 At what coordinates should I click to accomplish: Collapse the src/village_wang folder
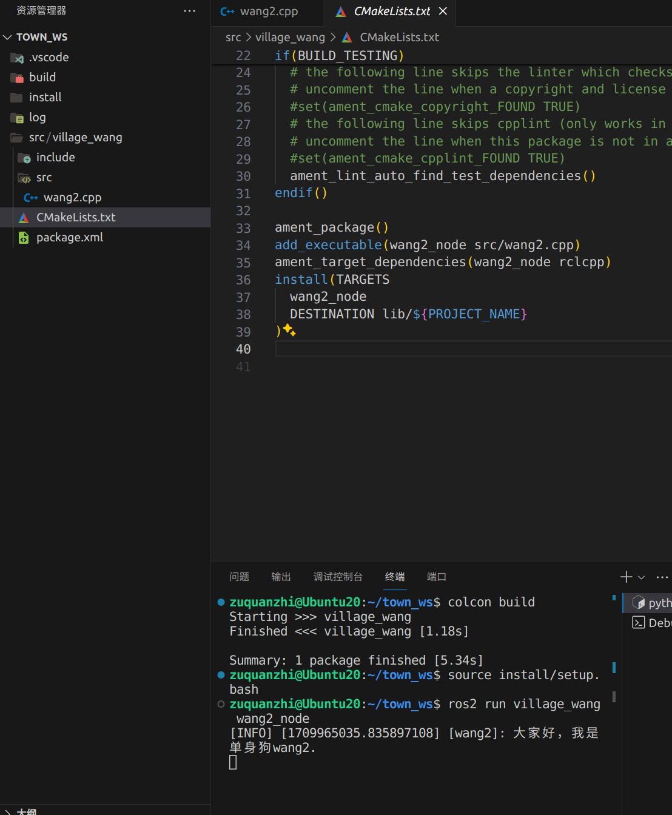coord(75,138)
